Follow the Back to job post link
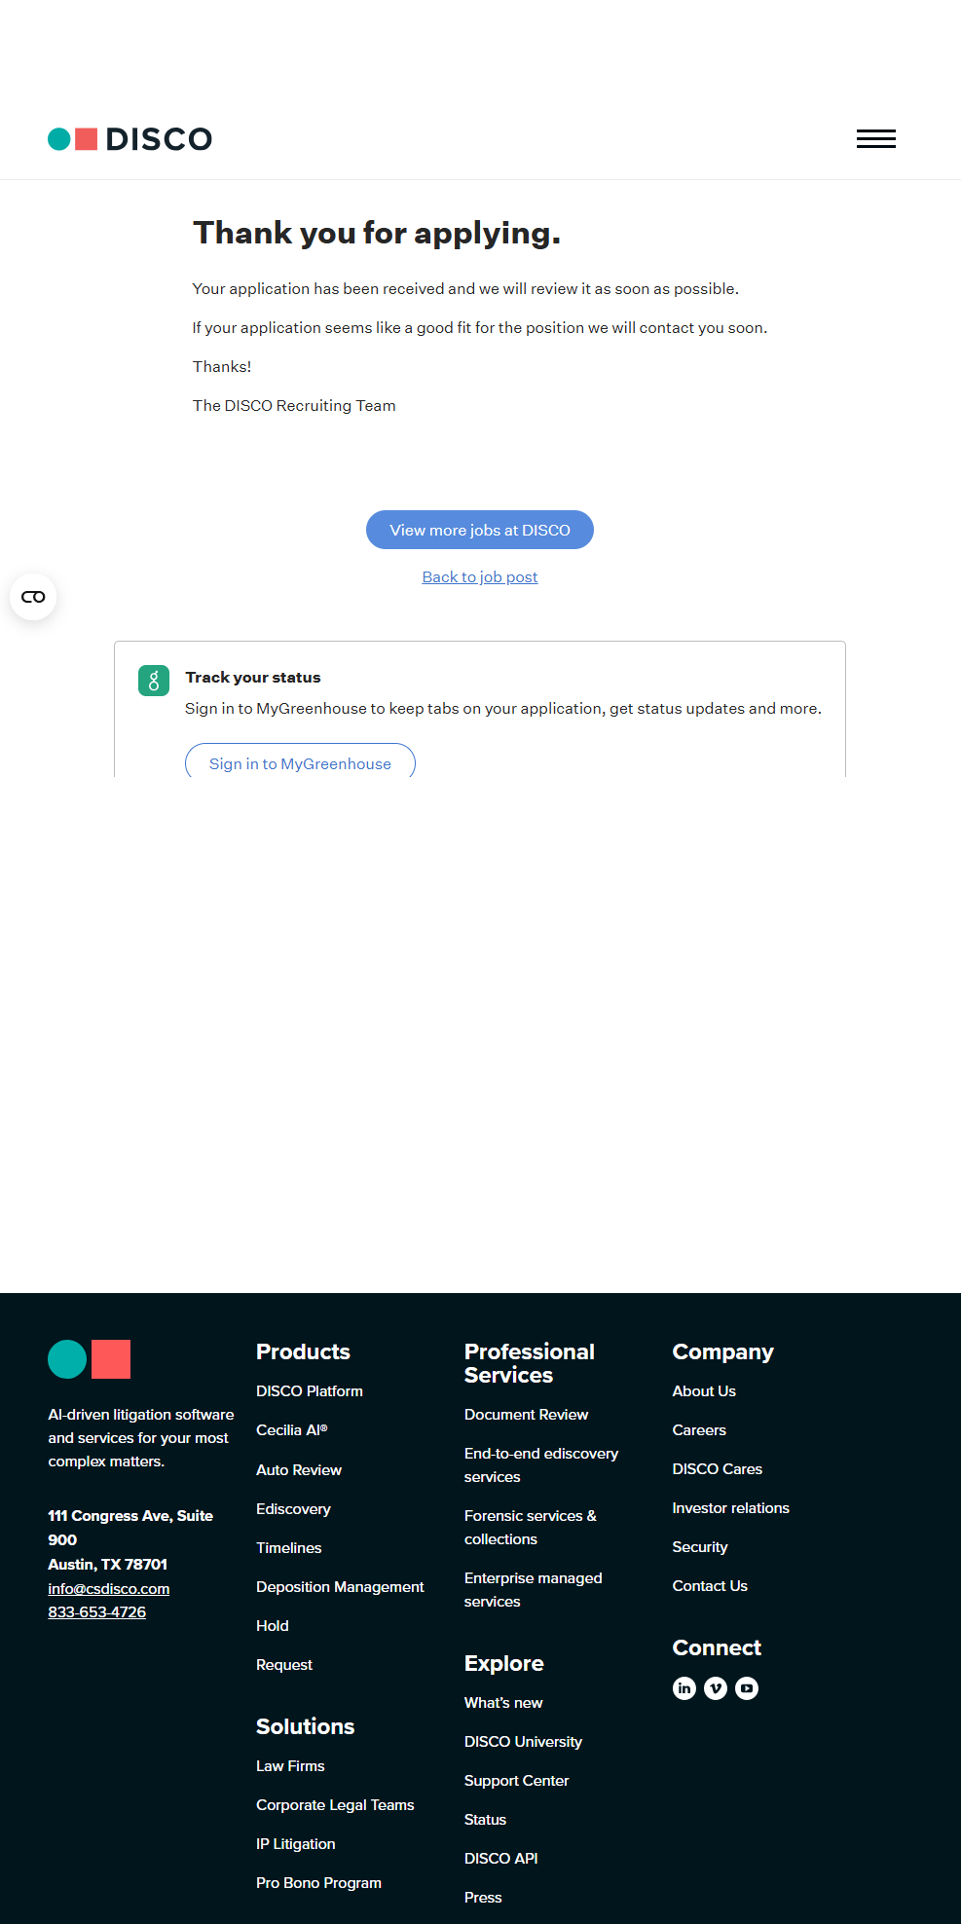The image size is (961, 1924). click(480, 577)
